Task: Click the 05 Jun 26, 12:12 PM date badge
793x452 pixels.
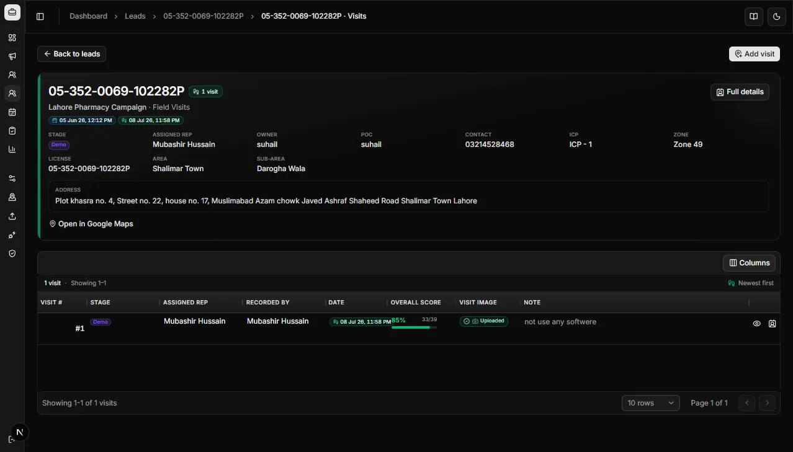Action: [82, 120]
